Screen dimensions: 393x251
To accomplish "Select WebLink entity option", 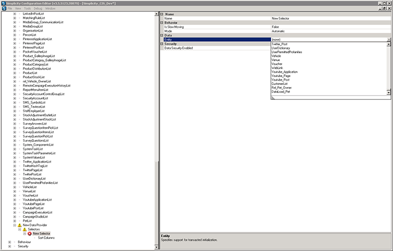I will pos(277,68).
